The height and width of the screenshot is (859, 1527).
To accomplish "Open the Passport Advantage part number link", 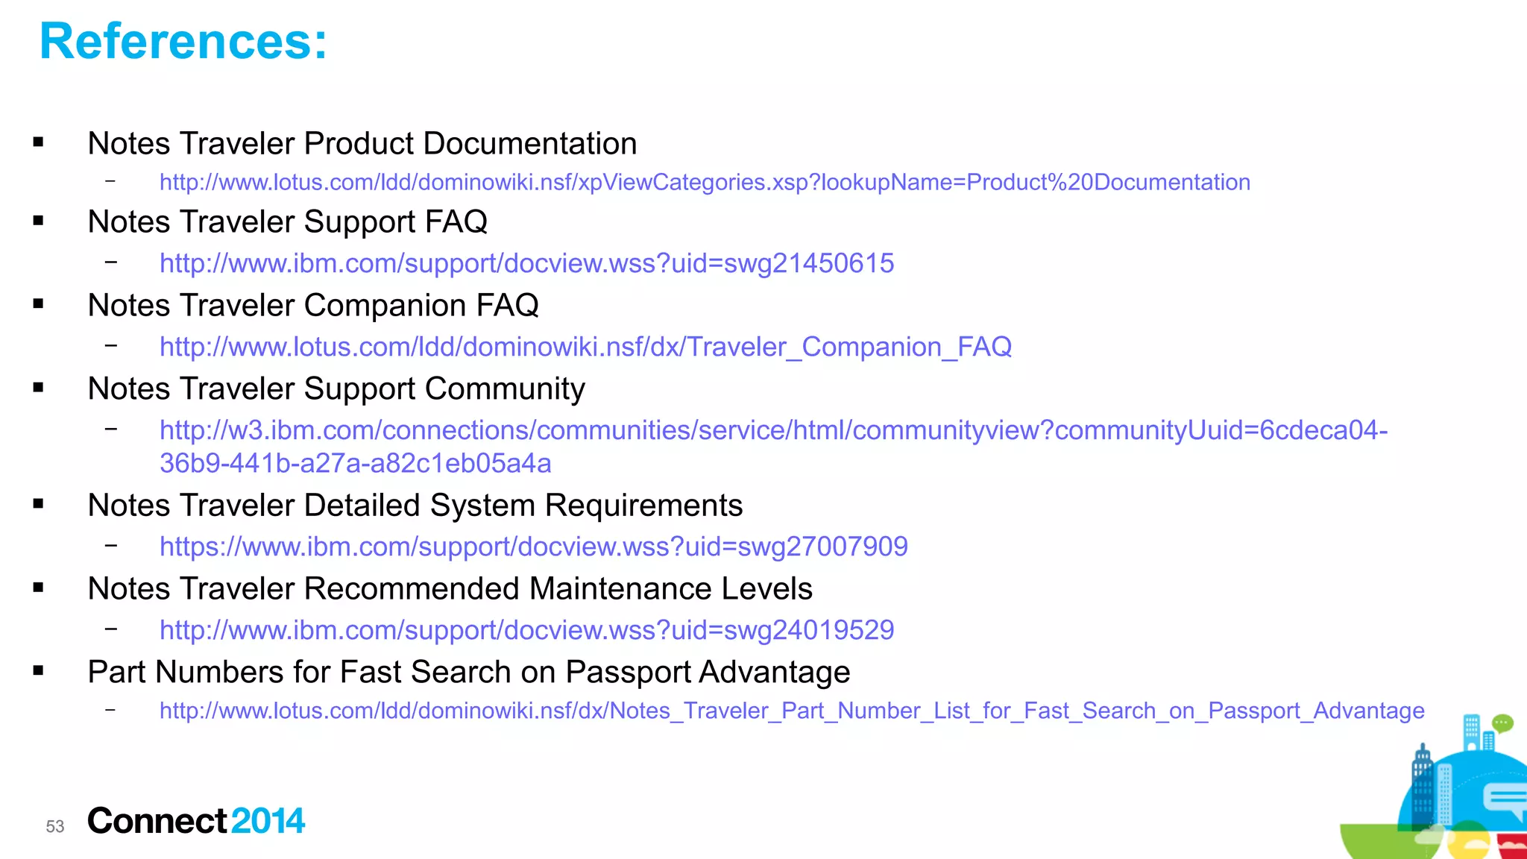I will [x=792, y=711].
